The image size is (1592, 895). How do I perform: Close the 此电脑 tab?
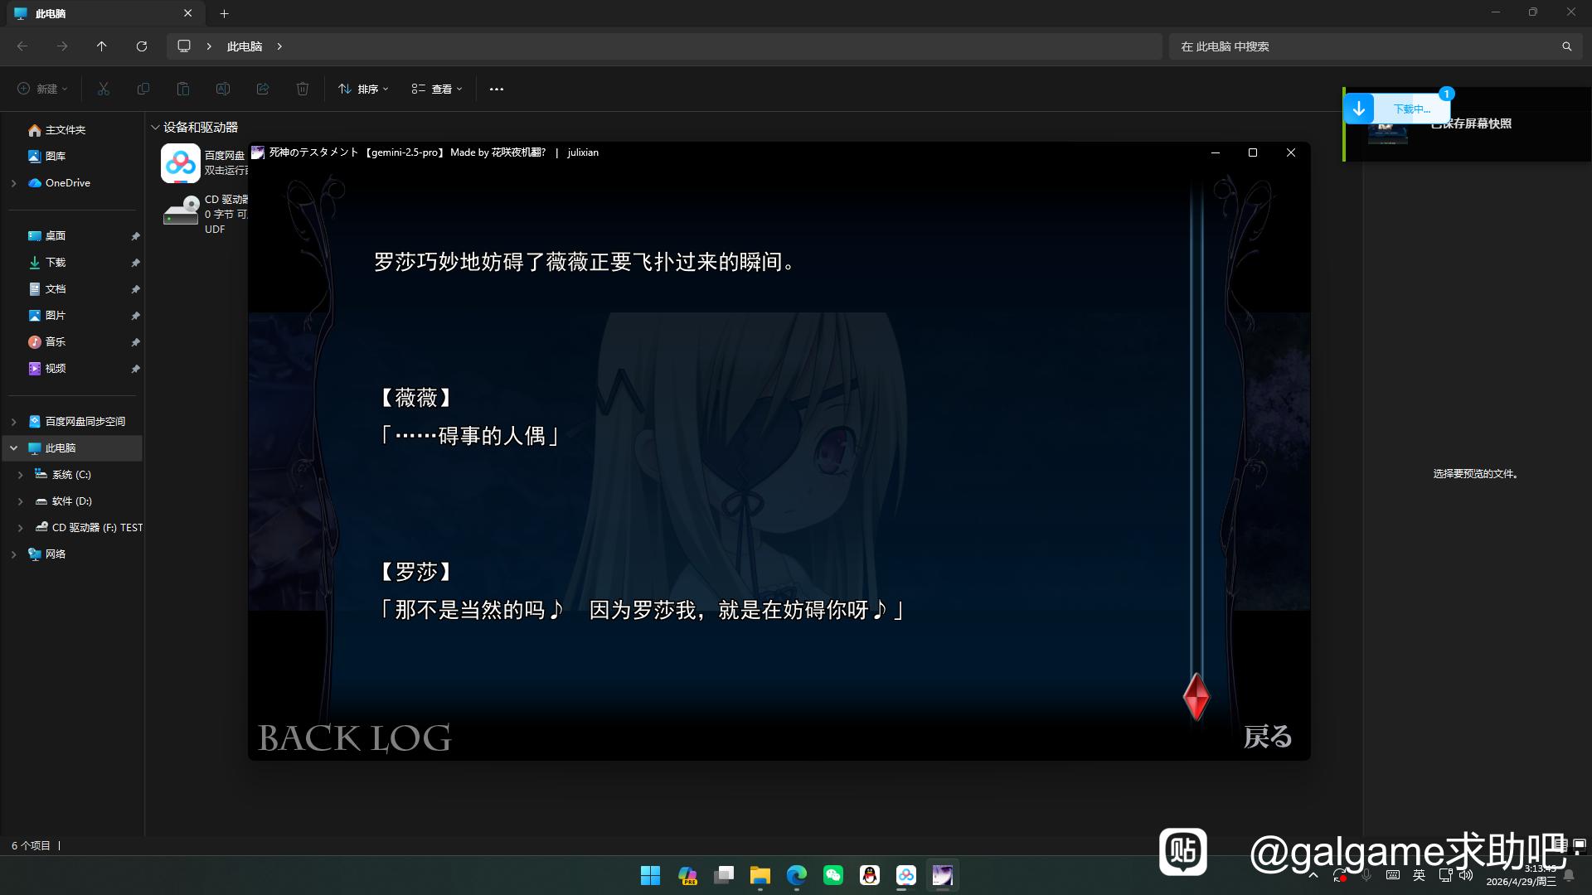tap(187, 13)
